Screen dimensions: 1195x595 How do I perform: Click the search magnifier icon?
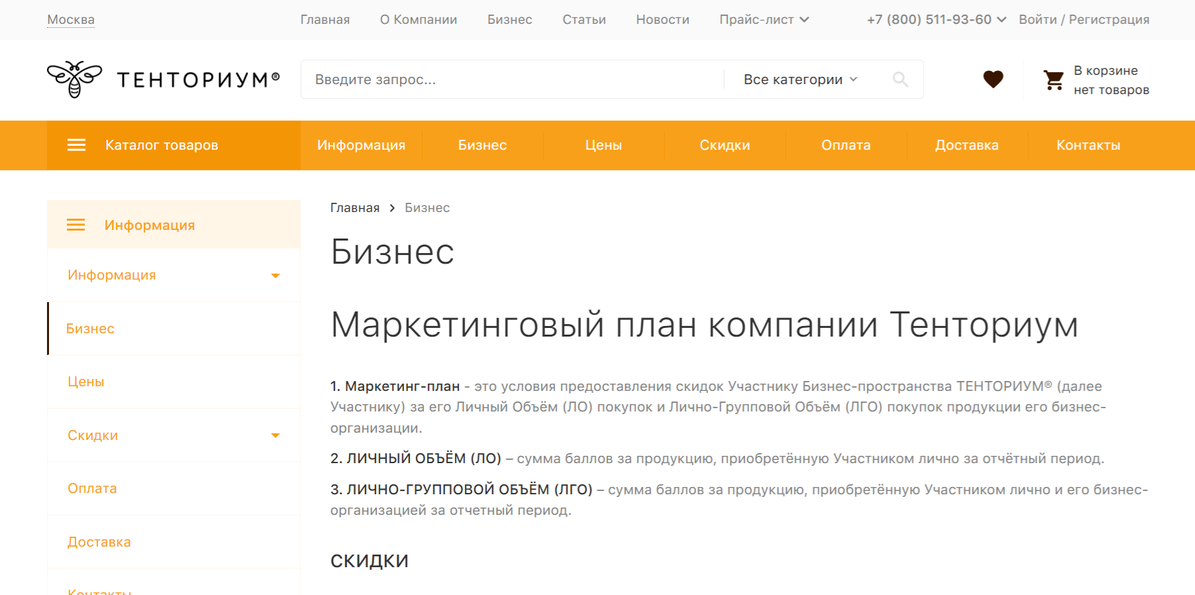pos(900,80)
